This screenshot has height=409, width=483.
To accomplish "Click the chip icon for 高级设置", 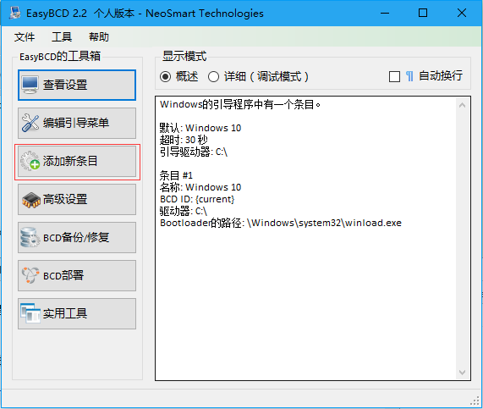I will [x=30, y=200].
